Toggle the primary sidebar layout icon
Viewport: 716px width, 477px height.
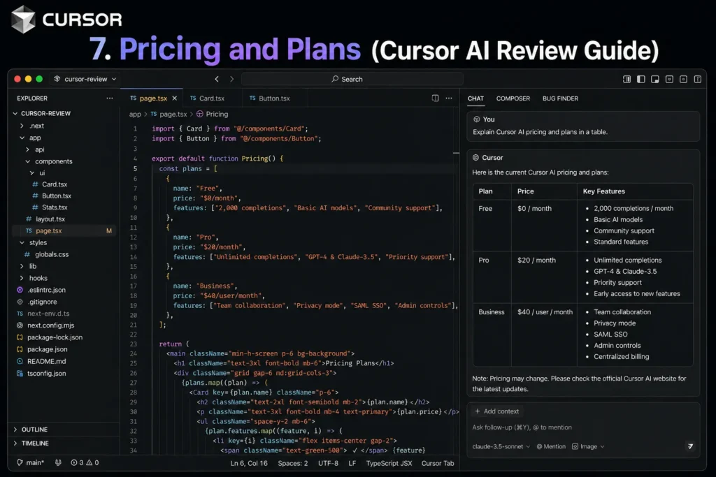click(x=641, y=79)
